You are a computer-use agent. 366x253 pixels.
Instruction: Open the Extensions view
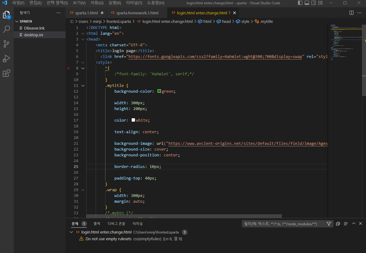(6, 73)
